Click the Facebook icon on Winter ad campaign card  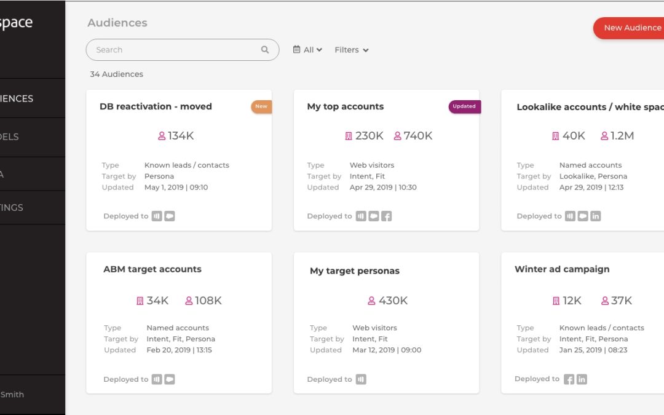pos(569,379)
